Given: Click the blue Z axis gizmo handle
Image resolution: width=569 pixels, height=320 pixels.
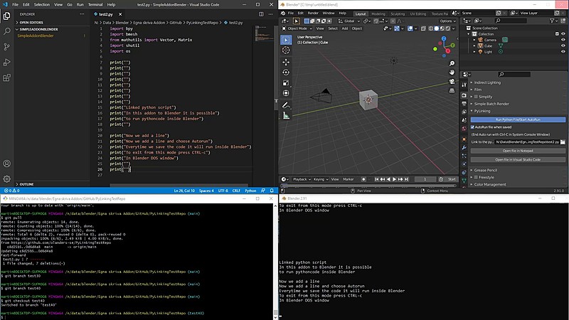Looking at the screenshot, I should (x=444, y=38).
